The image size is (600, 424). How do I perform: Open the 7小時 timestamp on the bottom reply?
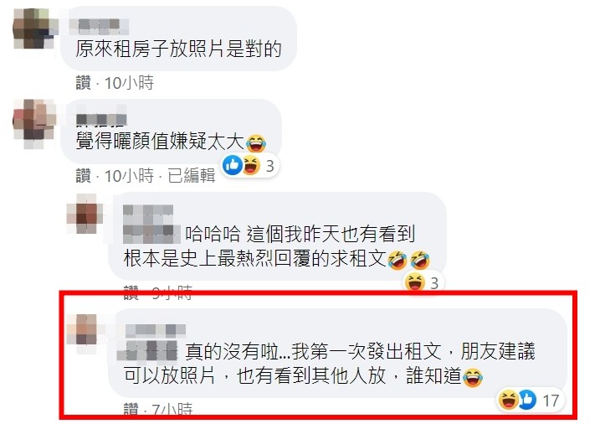click(x=172, y=409)
